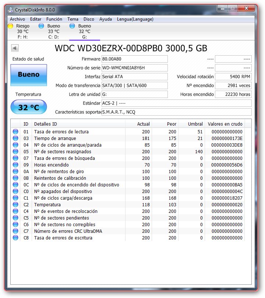The height and width of the screenshot is (298, 265).
Task: Click the raw value 000000018207
Action: [x=227, y=198]
